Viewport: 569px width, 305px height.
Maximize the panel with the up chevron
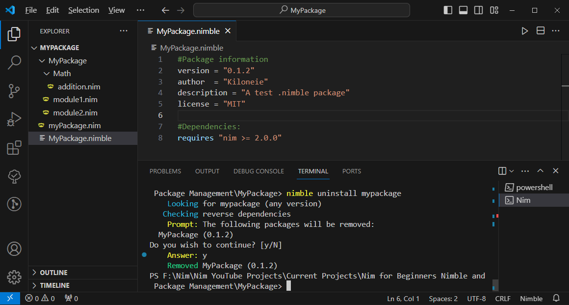[x=541, y=171]
